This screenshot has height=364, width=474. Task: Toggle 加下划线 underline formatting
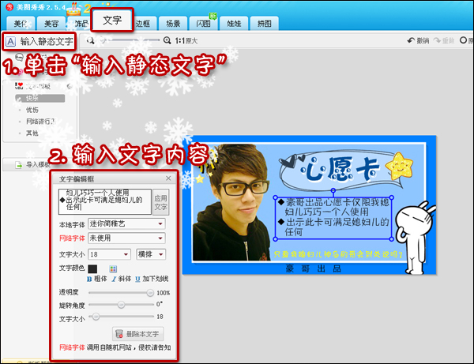coord(152,279)
